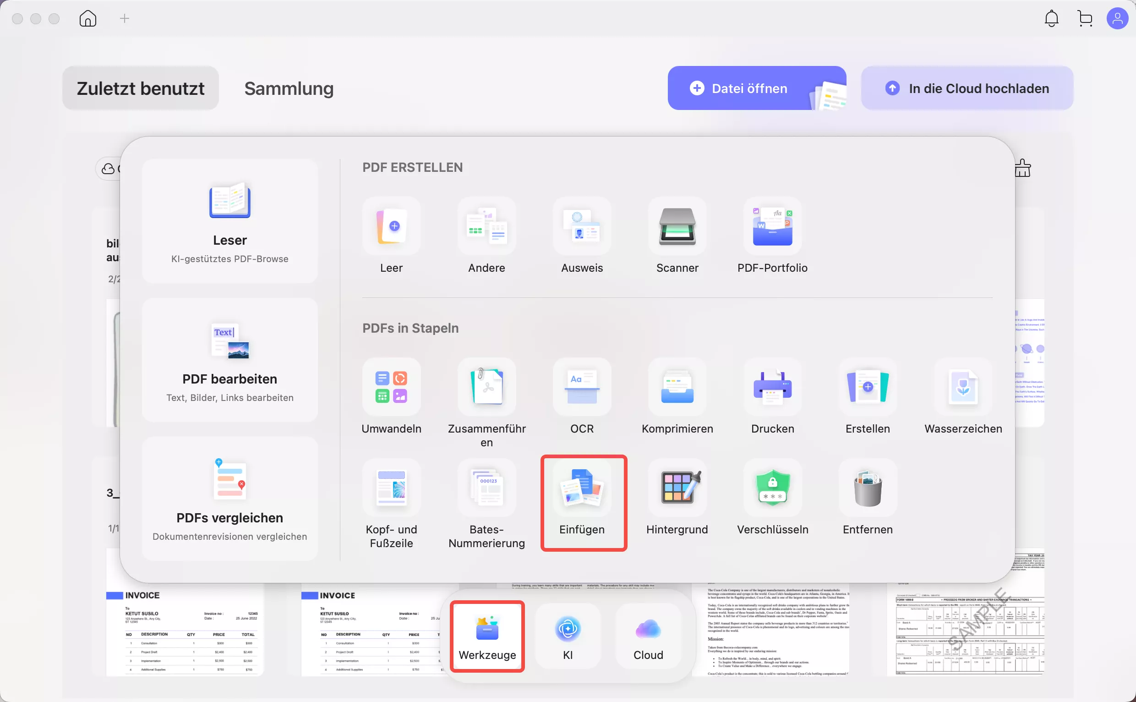
Task: Open batch Verschlüsseln encrypt tool
Action: 772,498
